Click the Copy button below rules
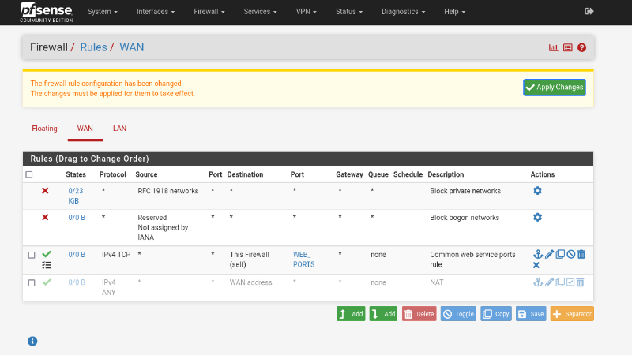Viewport: 632px width, 355px height. tap(496, 314)
